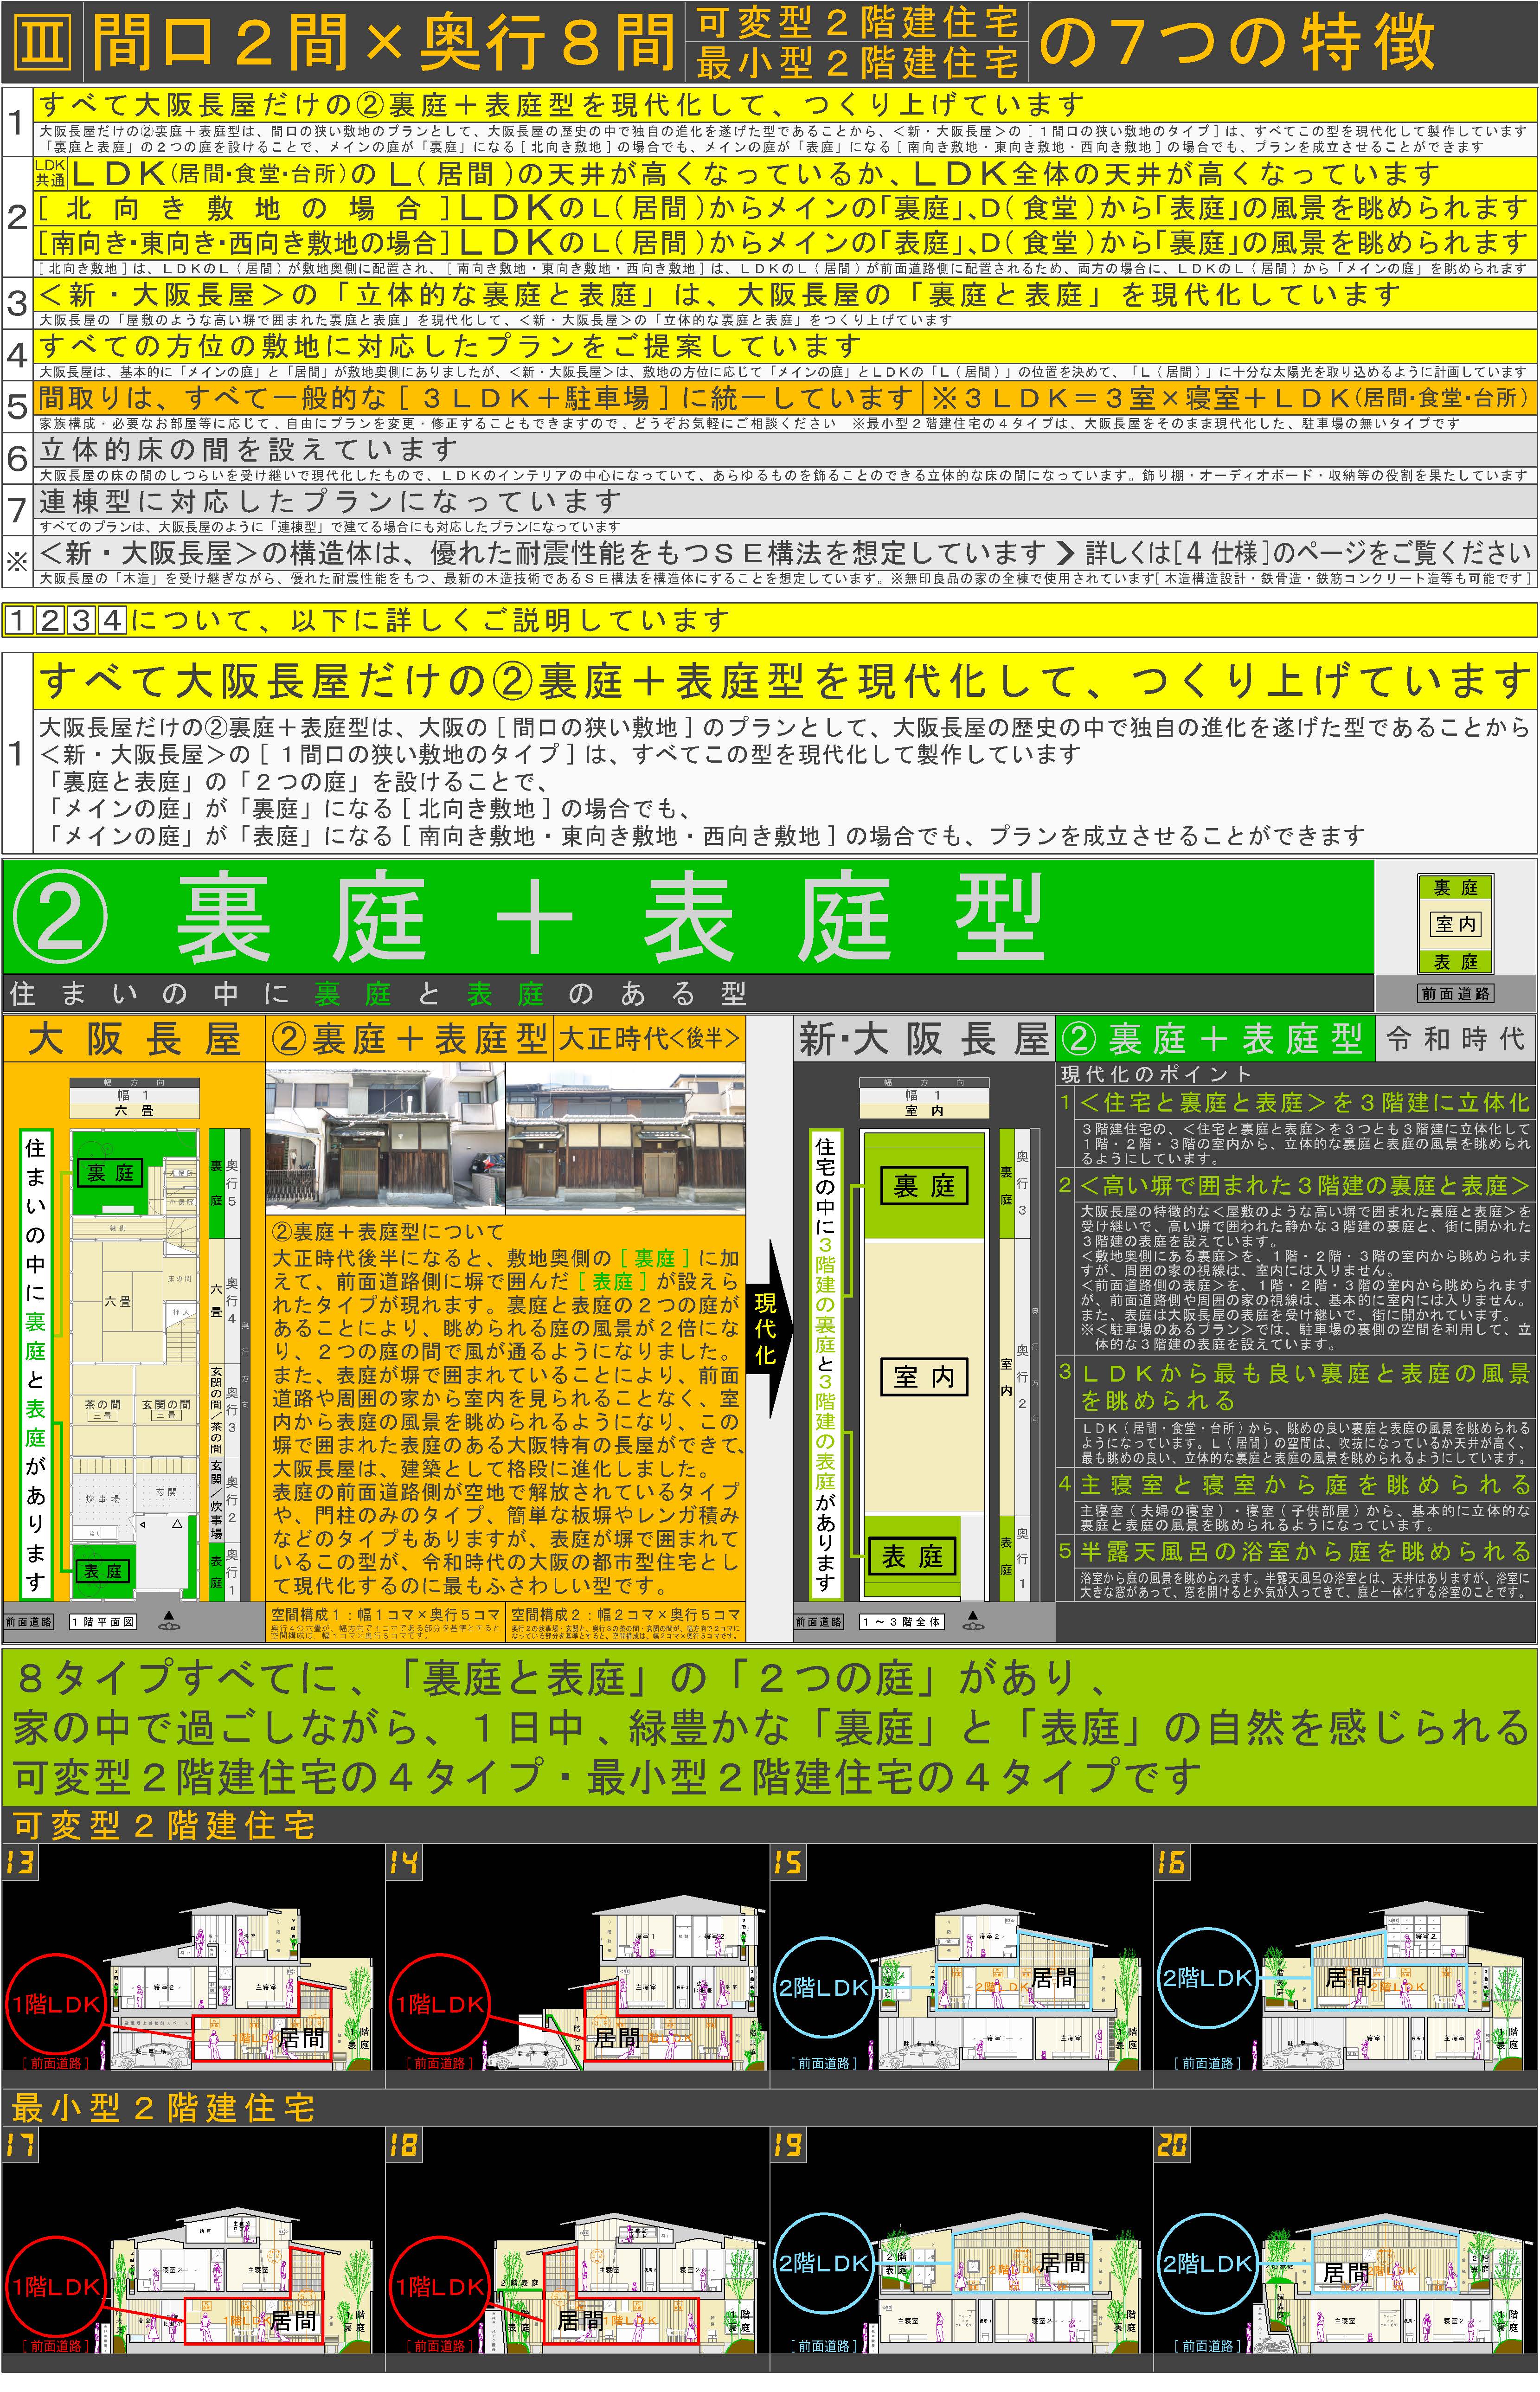The image size is (1540, 2392).
Task: Click the blue 2階LDK circle in section 19
Action: pos(823,2263)
